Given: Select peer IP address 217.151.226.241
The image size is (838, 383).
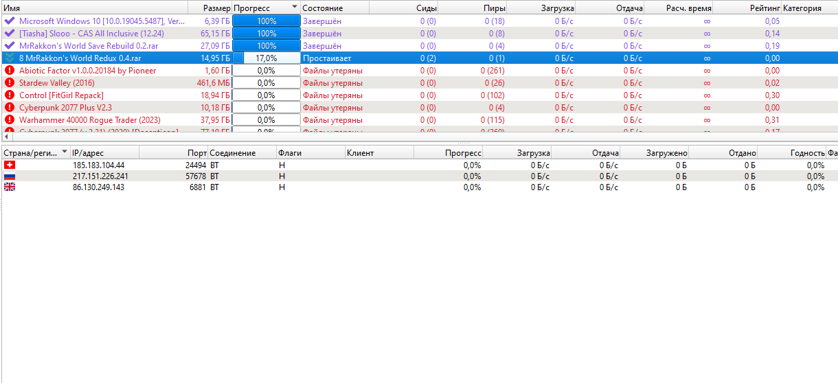Looking at the screenshot, I should pos(100,176).
